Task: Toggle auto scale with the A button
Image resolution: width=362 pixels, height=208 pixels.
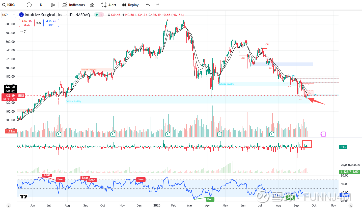Action: click(x=351, y=205)
